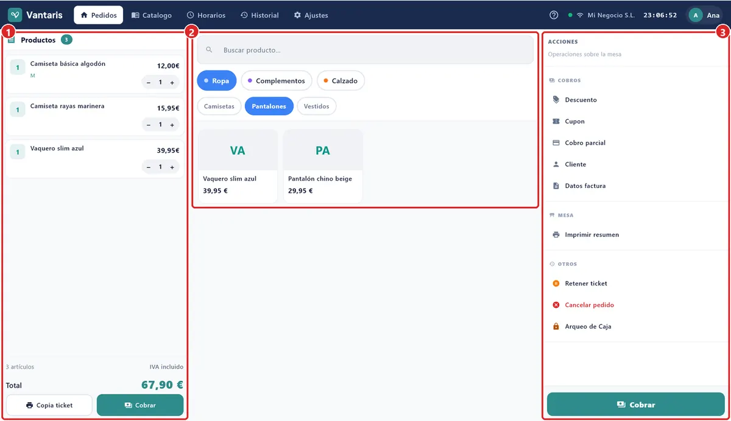Open the Historial tab
731x421 pixels.
[260, 15]
